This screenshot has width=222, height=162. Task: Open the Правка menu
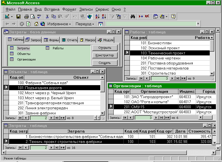[x=25, y=9]
